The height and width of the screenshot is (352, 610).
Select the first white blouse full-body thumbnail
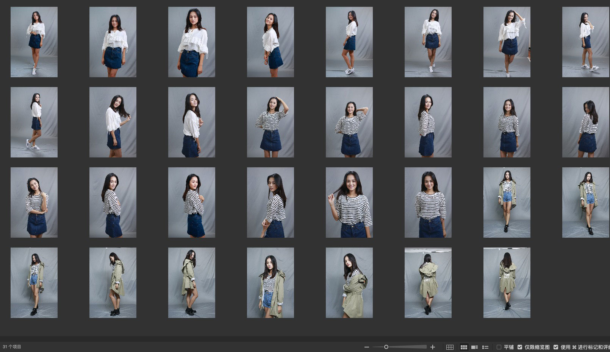34,42
